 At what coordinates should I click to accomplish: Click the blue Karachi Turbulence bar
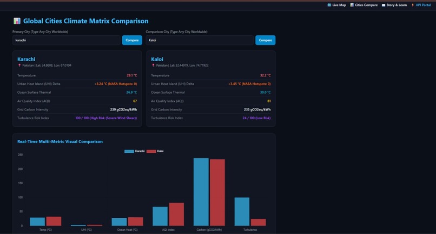point(242,212)
